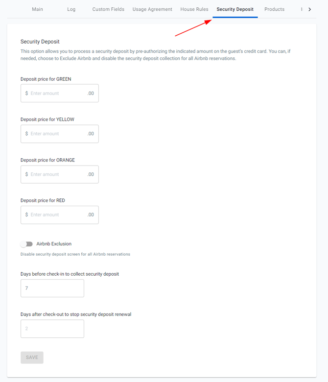The height and width of the screenshot is (382, 328).
Task: Select the House Rules tab
Action: [x=194, y=9]
